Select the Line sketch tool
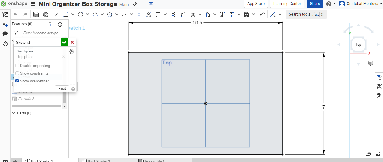Image resolution: width=383 pixels, height=162 pixels. pyautogui.click(x=56, y=15)
